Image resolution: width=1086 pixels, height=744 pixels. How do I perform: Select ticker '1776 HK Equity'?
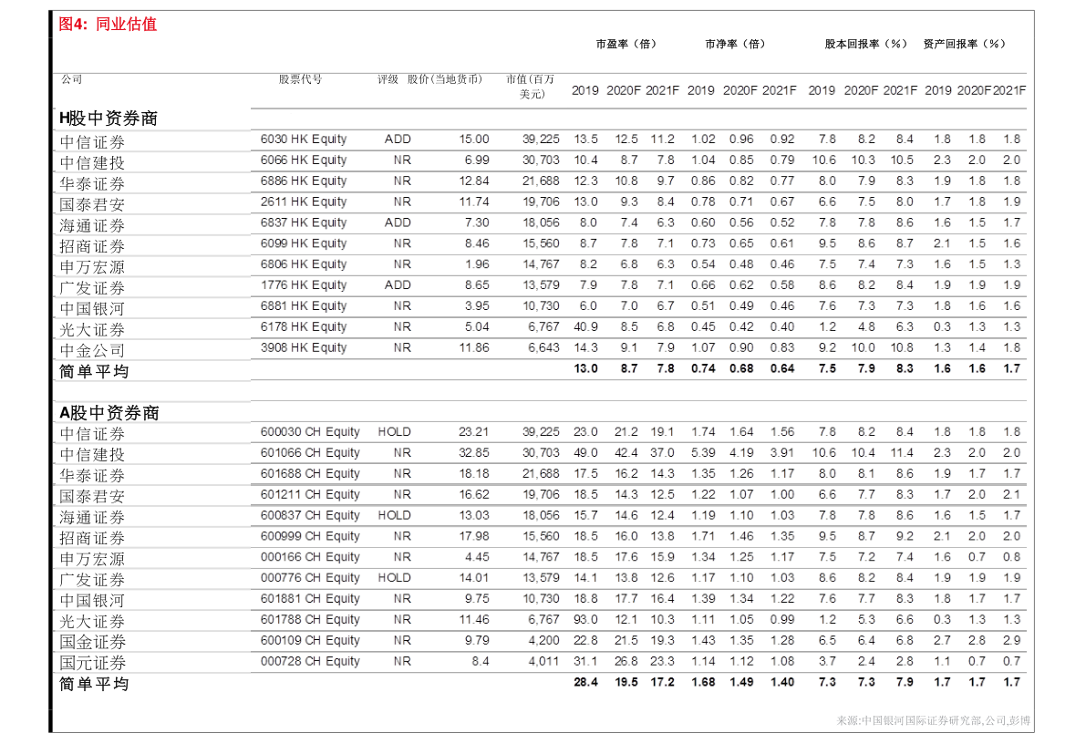click(304, 284)
